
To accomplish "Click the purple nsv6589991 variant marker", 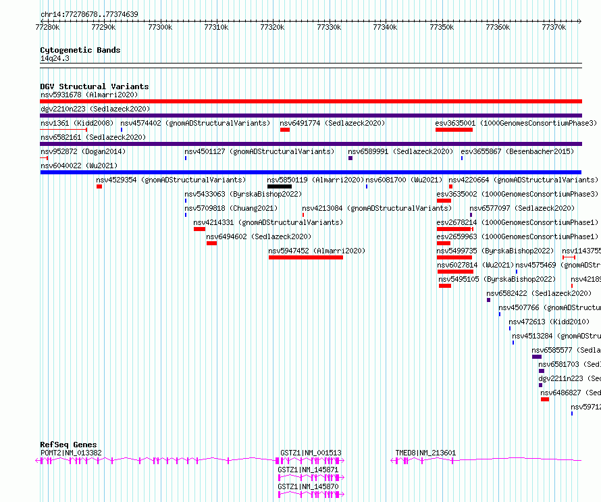I will coord(350,158).
